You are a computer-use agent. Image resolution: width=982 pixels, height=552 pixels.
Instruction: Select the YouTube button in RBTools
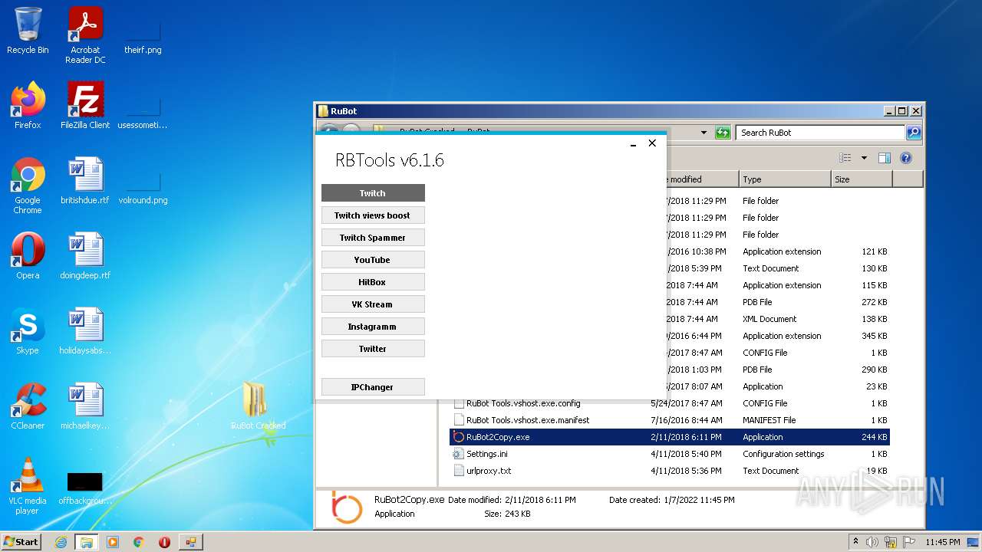[373, 260]
